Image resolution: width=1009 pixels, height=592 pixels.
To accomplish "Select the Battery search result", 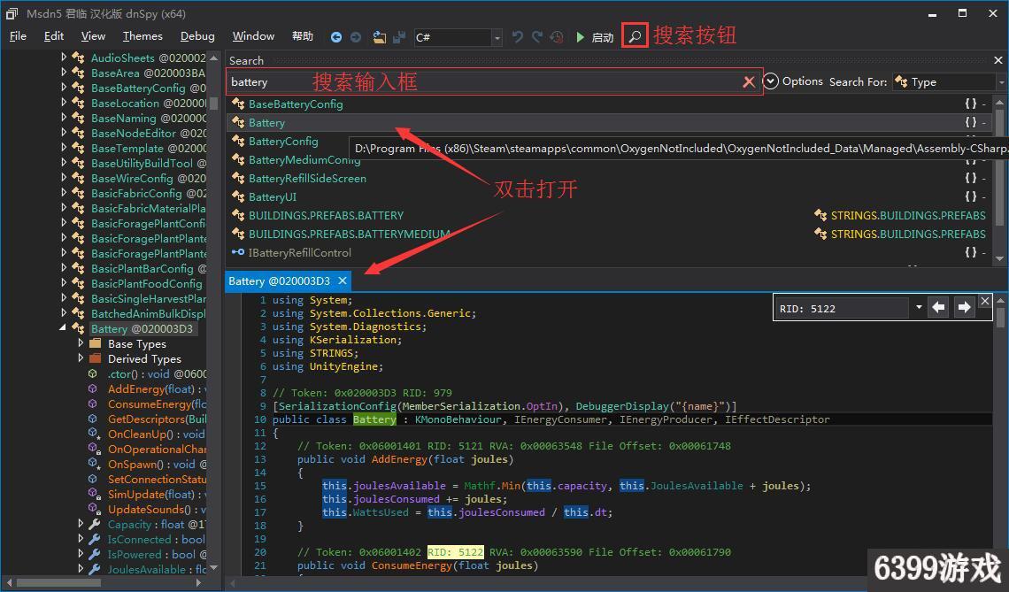I will 266,122.
